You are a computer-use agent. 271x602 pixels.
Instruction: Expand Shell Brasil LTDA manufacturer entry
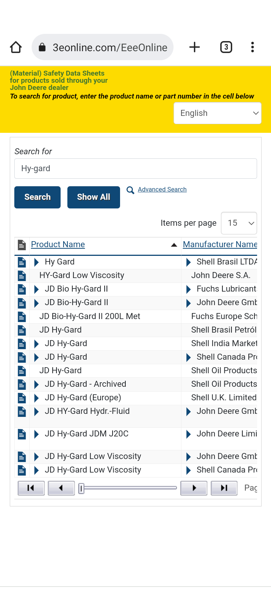[189, 262]
